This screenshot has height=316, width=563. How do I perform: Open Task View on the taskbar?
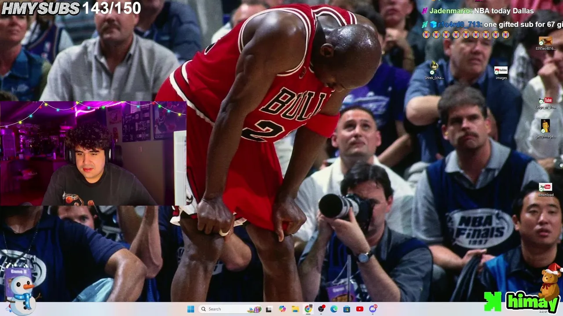pyautogui.click(x=269, y=309)
